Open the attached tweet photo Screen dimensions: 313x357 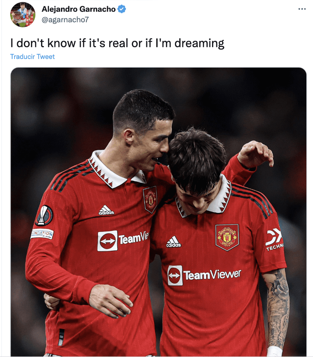158,212
